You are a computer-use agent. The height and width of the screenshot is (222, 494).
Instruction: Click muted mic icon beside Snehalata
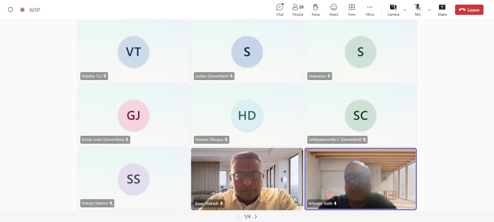click(329, 76)
